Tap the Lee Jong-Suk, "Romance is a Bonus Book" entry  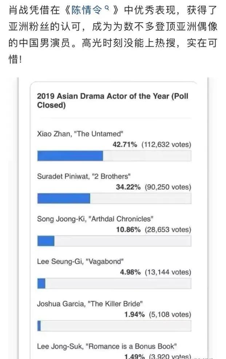[107, 346]
